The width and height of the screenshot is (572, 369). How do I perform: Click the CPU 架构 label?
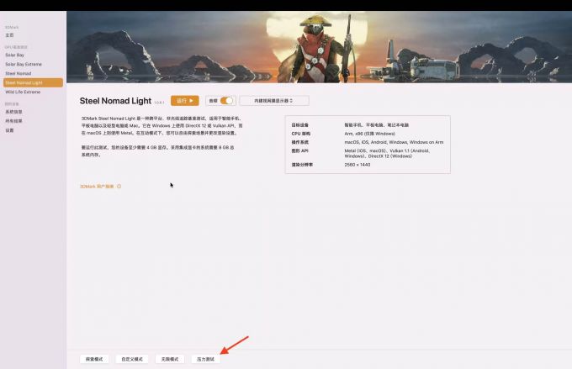point(301,134)
